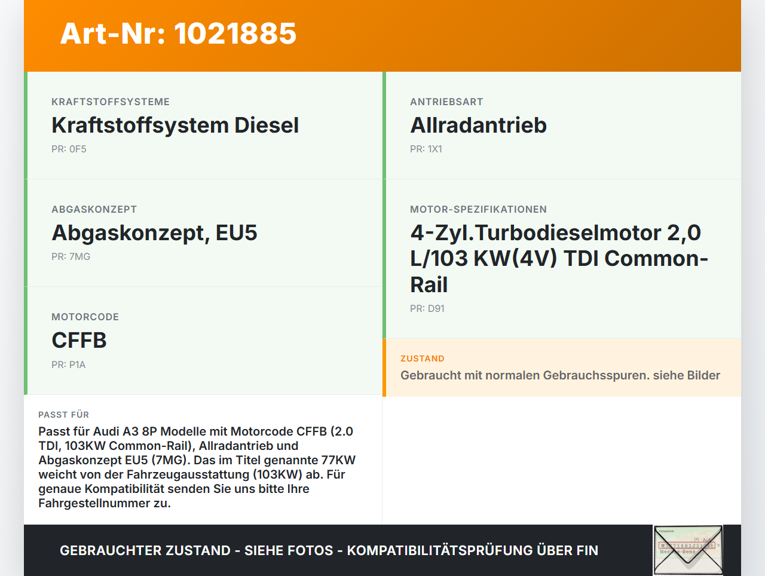The image size is (765, 576).
Task: Click the envelope VIN graphic thumbnail
Action: (x=688, y=549)
